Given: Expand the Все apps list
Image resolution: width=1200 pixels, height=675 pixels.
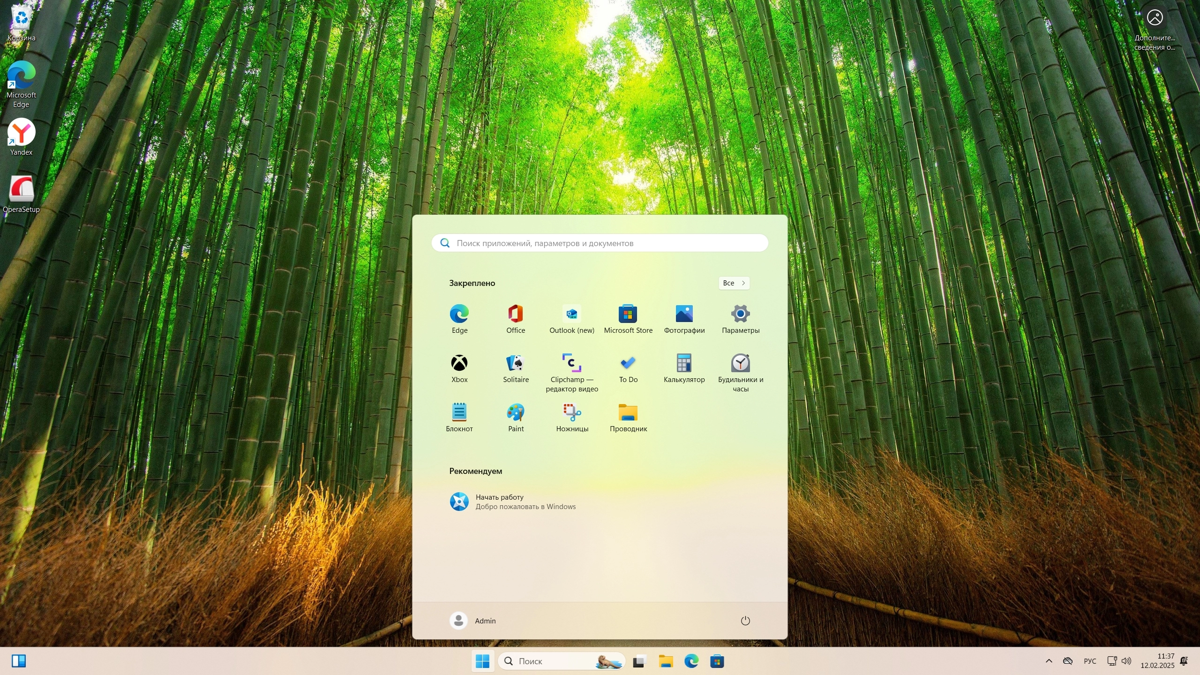Looking at the screenshot, I should [x=734, y=283].
